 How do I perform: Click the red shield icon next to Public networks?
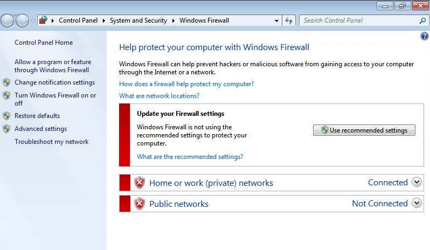140,204
